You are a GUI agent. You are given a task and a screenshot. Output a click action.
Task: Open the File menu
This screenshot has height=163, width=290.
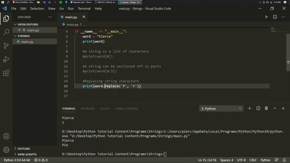(14, 9)
